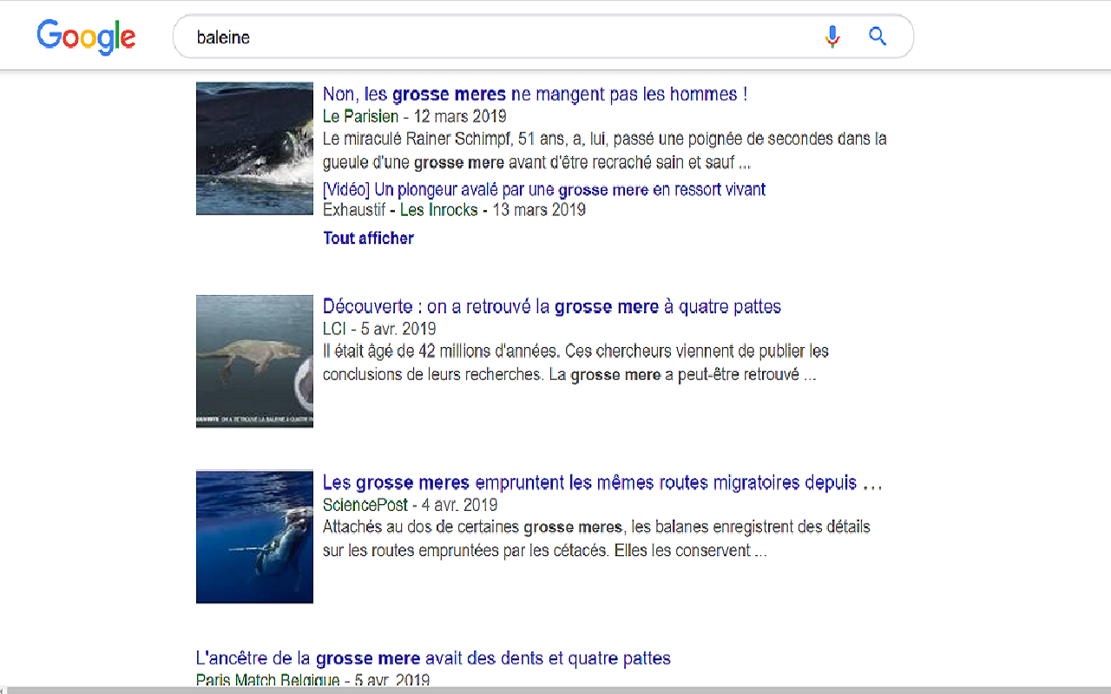This screenshot has height=694, width=1111.
Task: Open "L'ancêtre de la grosse mere" article
Action: [433, 658]
